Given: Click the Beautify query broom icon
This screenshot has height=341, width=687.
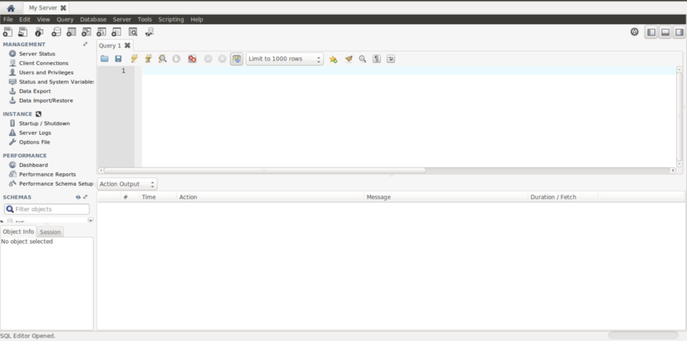Looking at the screenshot, I should [x=348, y=59].
